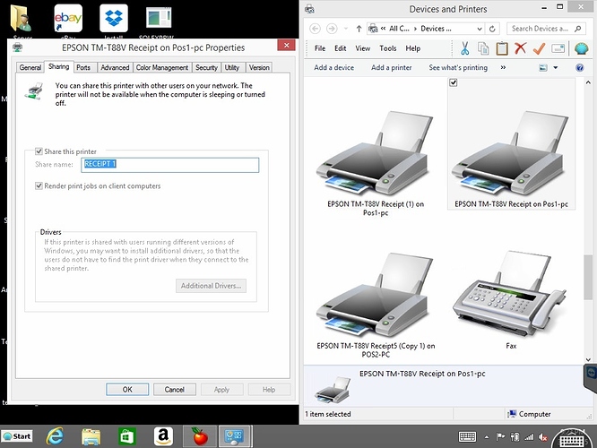Click the Share name input field

click(x=170, y=165)
